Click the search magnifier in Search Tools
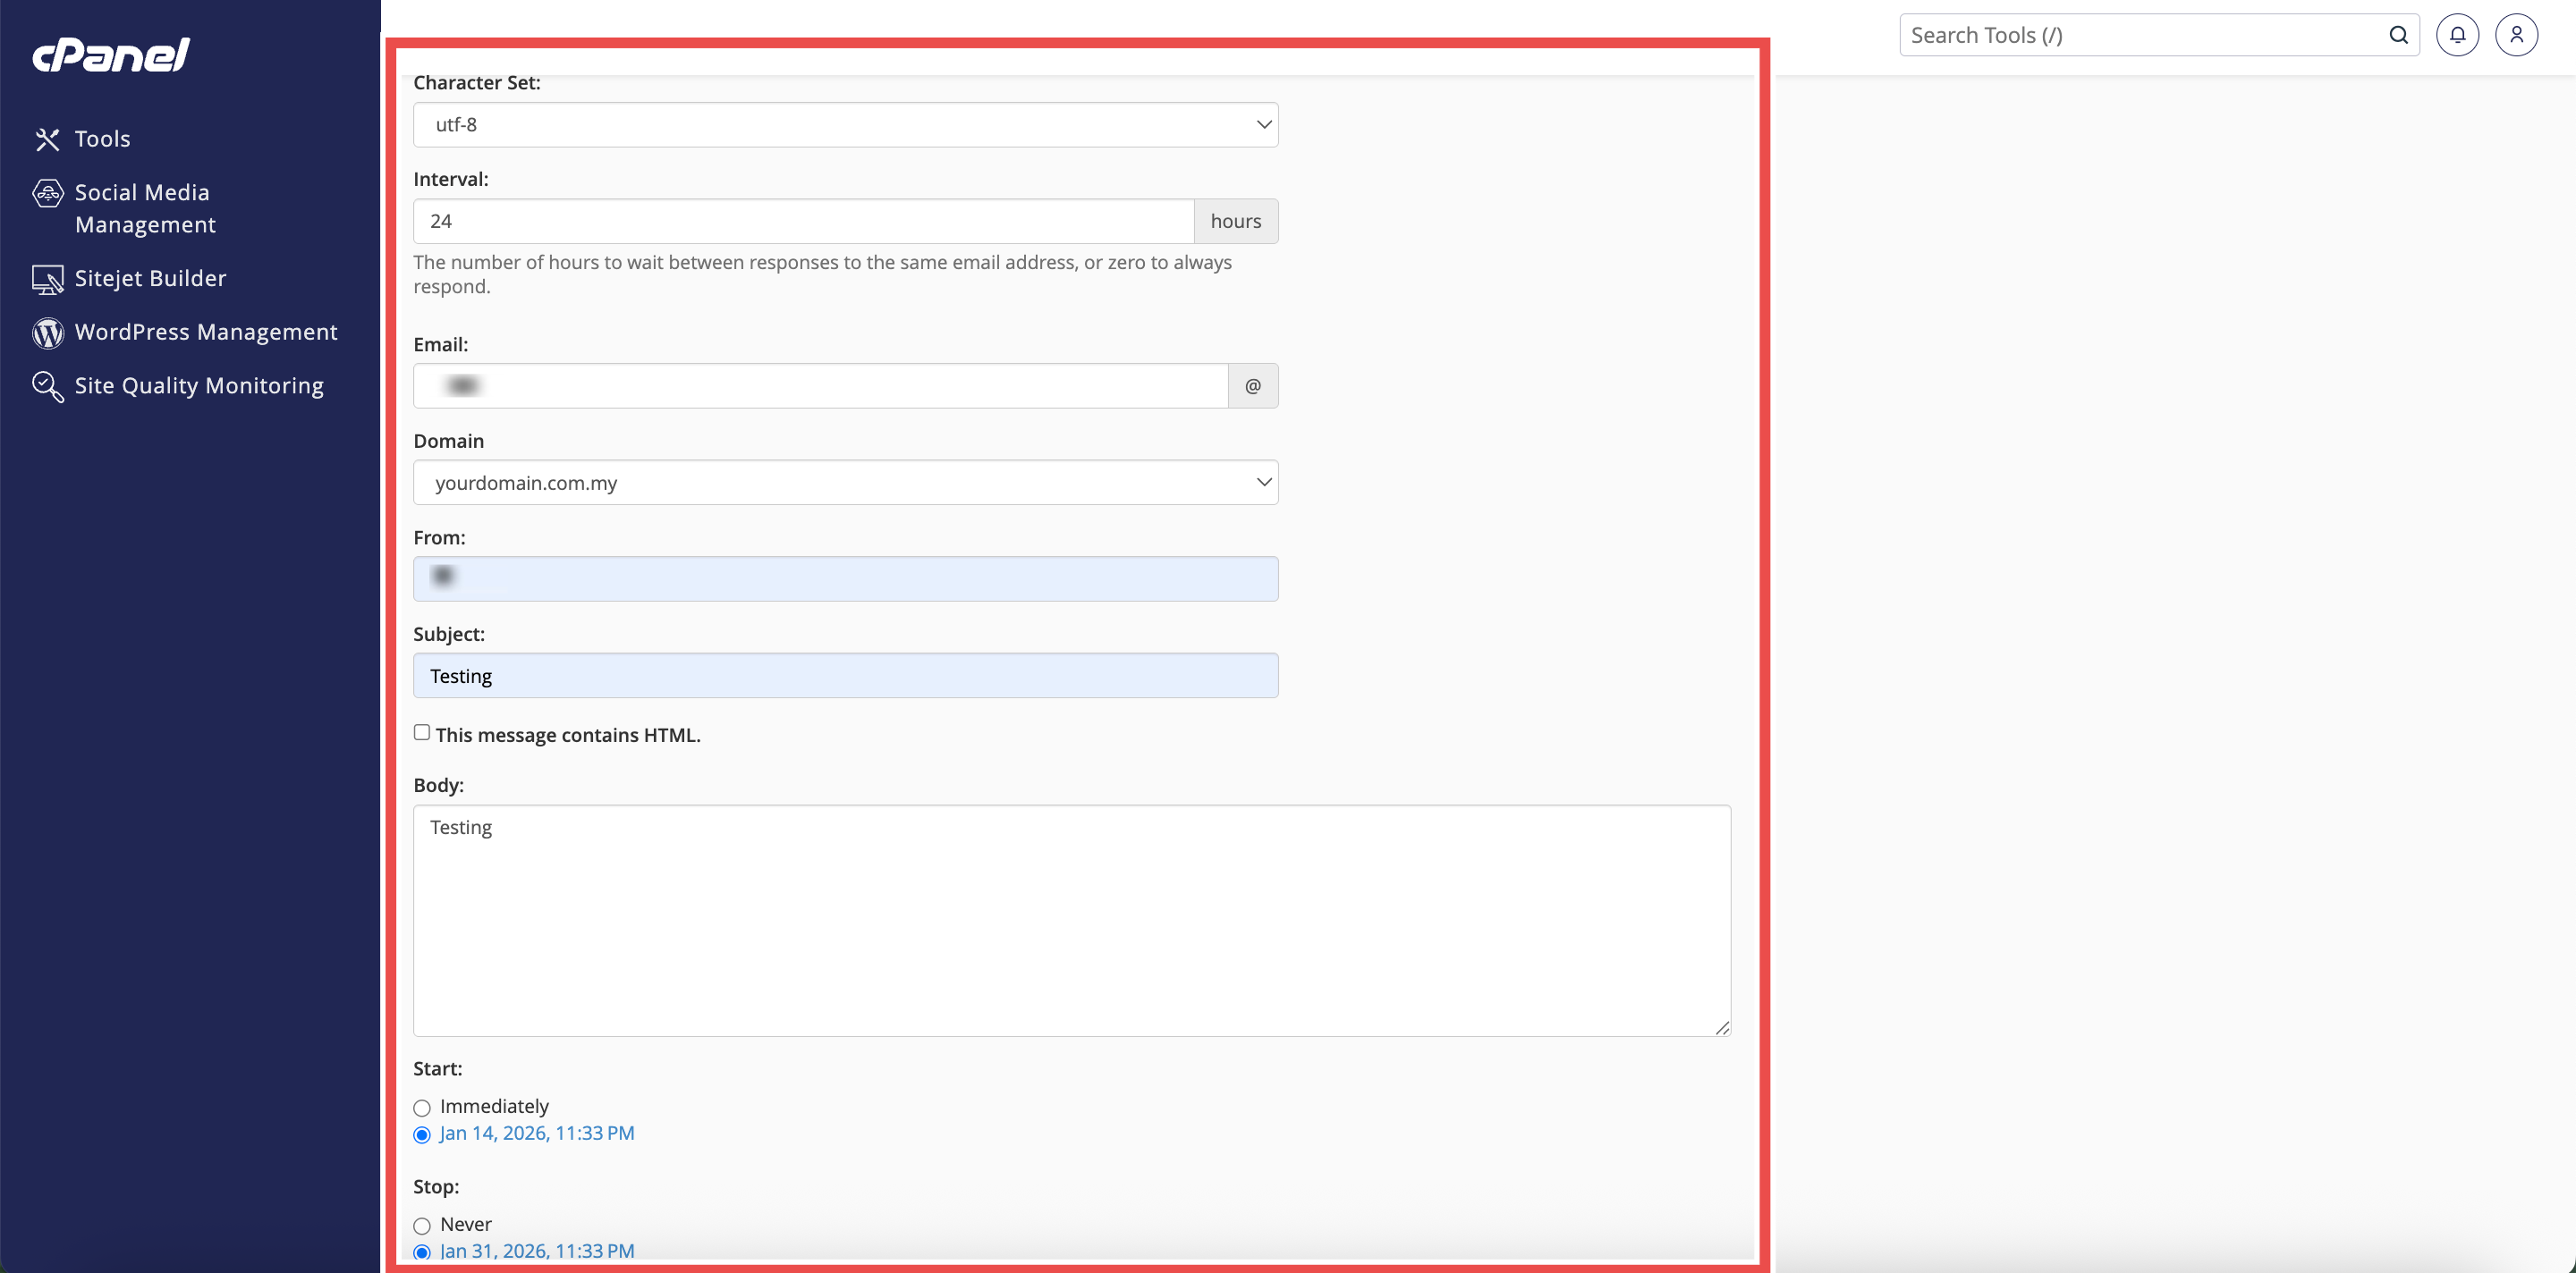The width and height of the screenshot is (2576, 1273). [2398, 35]
